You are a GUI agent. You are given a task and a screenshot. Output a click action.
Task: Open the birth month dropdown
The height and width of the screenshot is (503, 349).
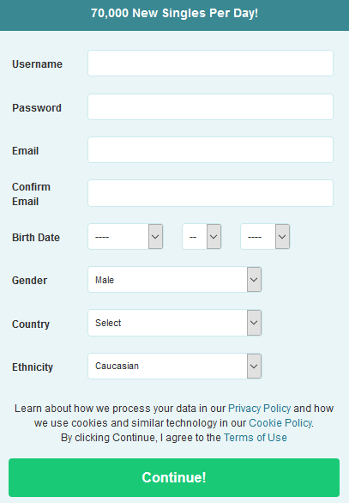tap(126, 237)
